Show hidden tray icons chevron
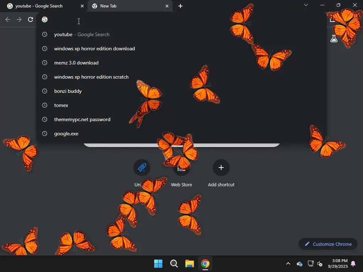 pos(288,263)
